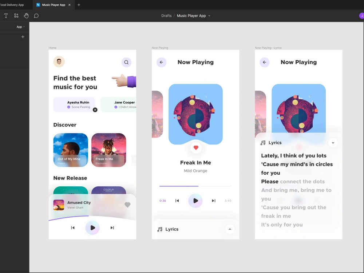The height and width of the screenshot is (273, 364).
Task: Click the New Release section heading
Action: tap(70, 178)
